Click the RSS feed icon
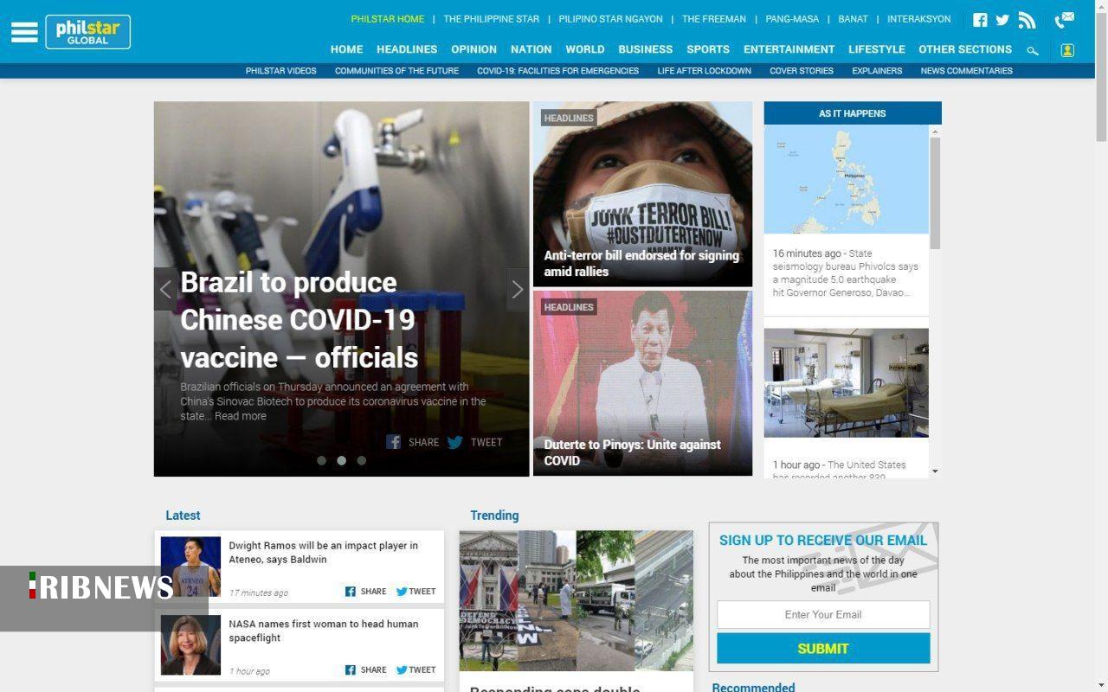This screenshot has height=692, width=1108. tap(1027, 20)
